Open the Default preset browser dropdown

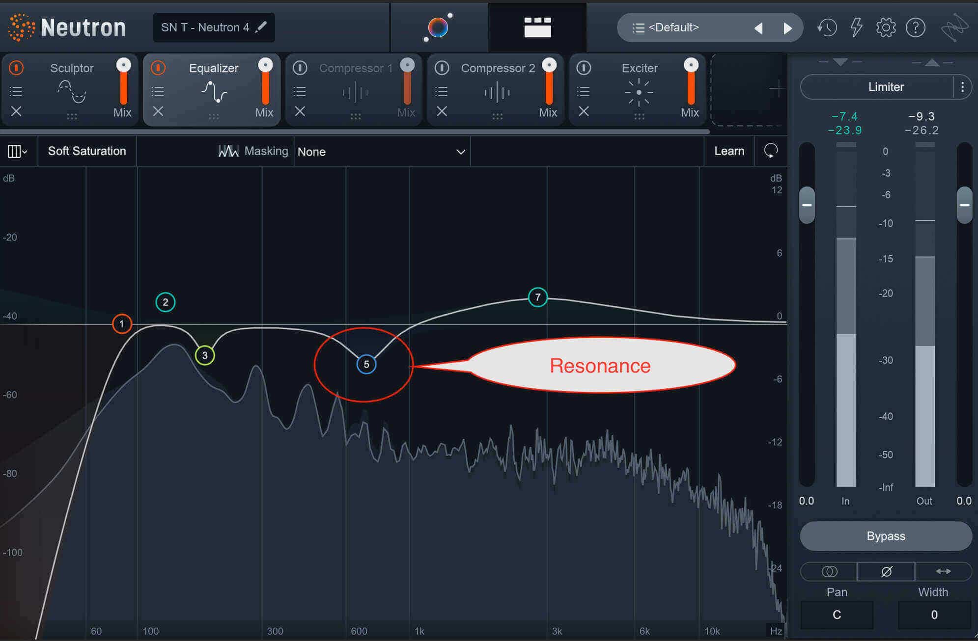pyautogui.click(x=688, y=27)
